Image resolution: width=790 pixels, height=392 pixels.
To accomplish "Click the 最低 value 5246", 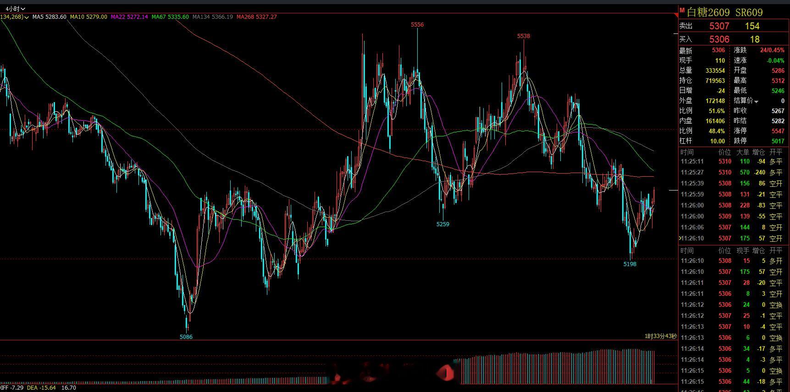I will tap(778, 91).
